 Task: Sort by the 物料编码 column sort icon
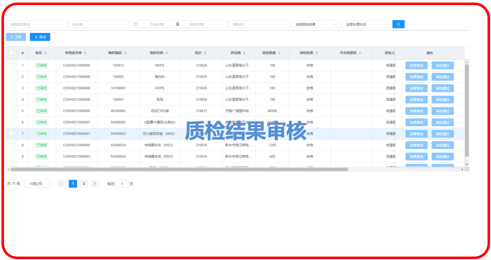tap(126, 53)
